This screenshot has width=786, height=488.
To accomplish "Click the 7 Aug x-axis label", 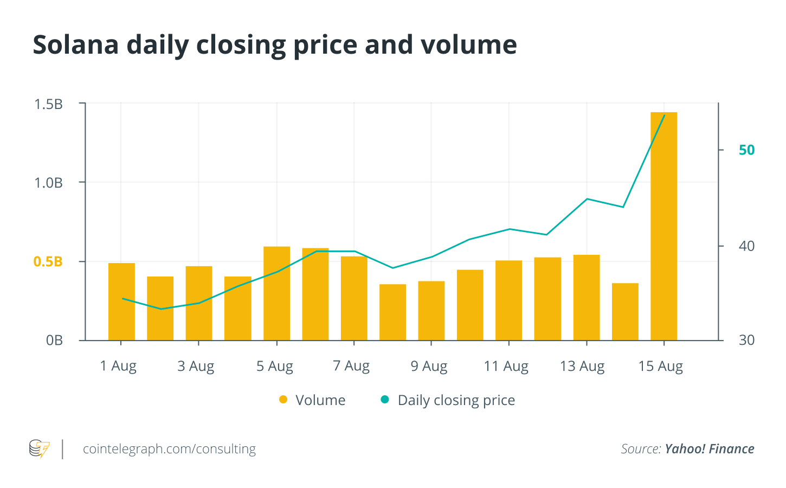I will 351,367.
